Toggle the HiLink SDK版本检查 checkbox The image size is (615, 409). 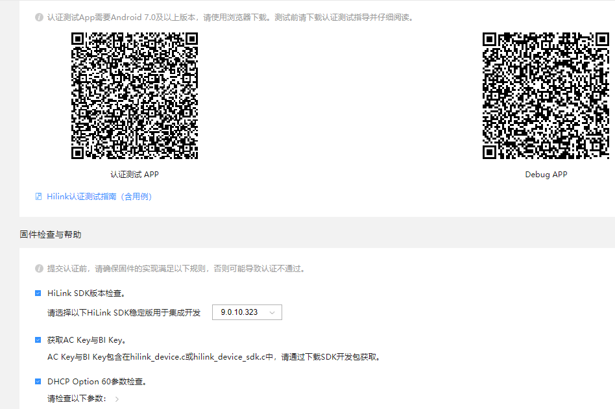point(38,293)
